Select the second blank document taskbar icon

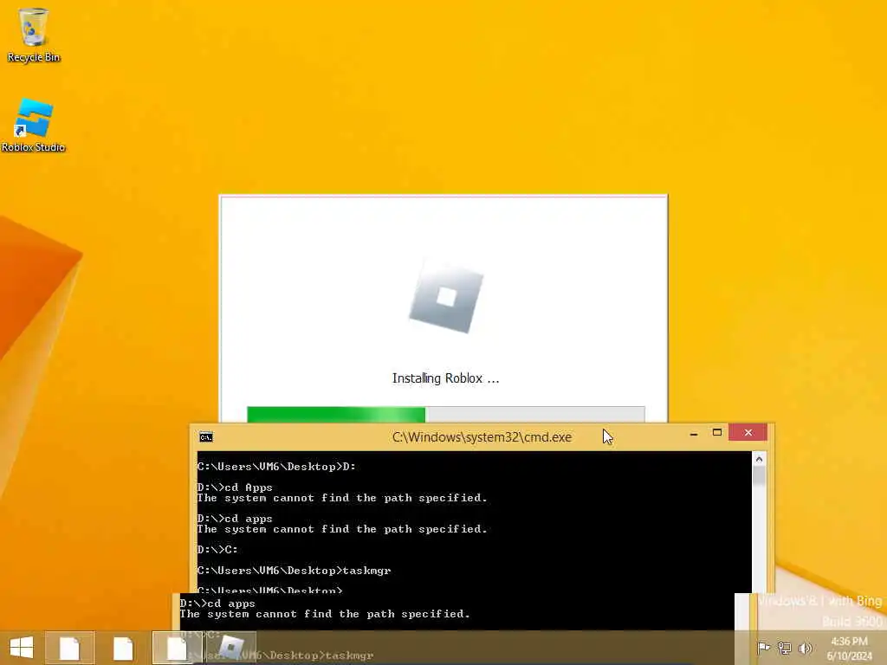point(123,648)
